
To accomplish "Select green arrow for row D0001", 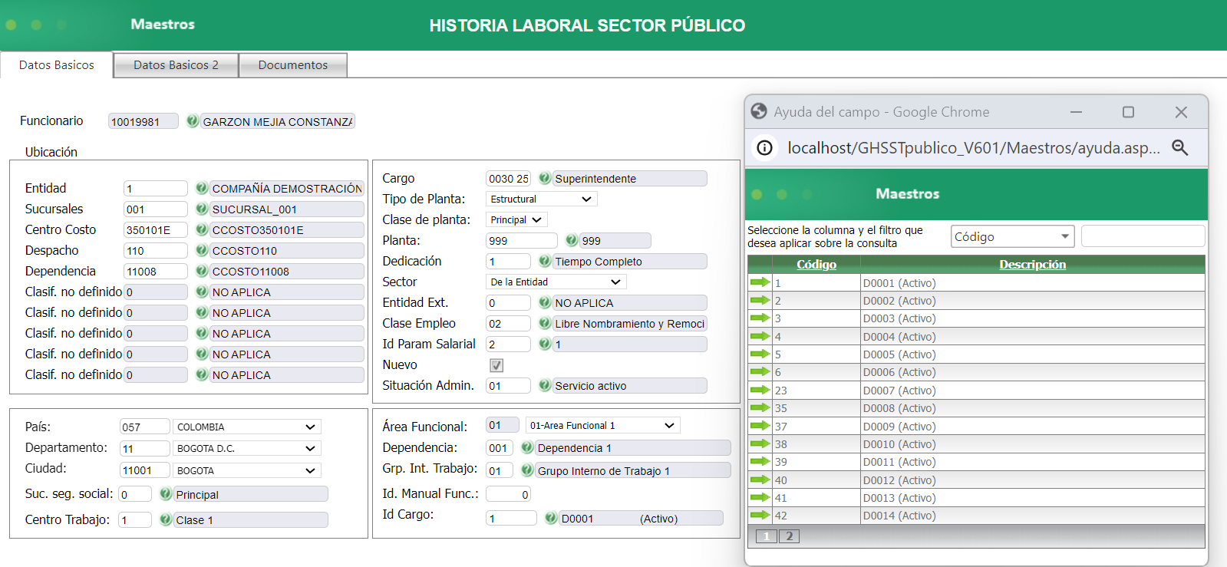I will (760, 282).
